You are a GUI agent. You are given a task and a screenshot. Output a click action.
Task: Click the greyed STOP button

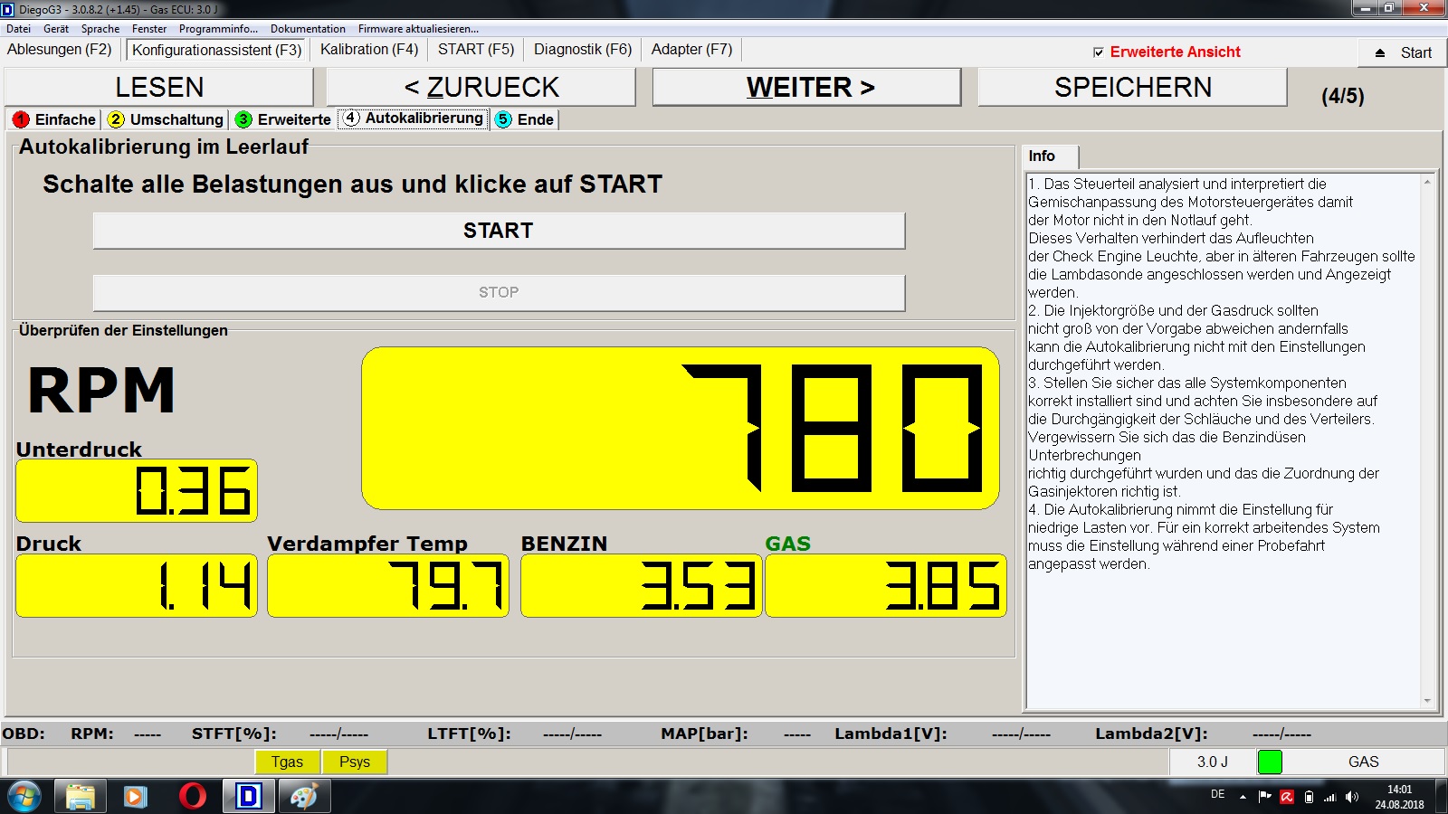(x=499, y=292)
